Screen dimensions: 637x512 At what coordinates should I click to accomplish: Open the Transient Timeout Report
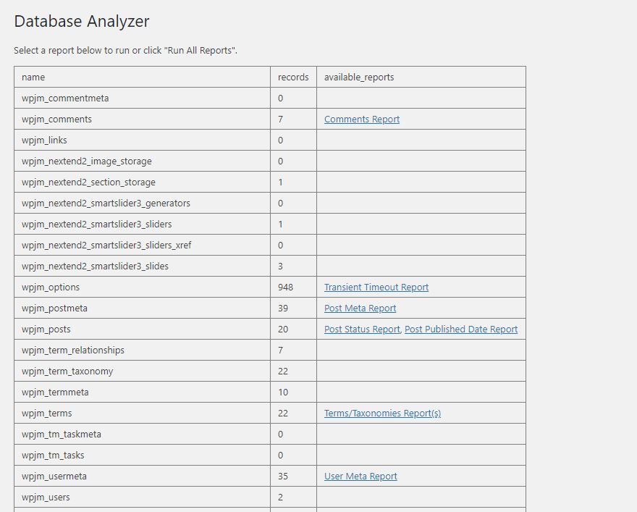pos(376,287)
